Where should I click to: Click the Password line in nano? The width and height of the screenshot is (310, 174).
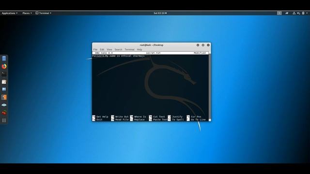pos(118,56)
